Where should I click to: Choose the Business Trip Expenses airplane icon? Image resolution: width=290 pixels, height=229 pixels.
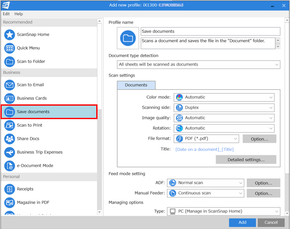pos(9,152)
